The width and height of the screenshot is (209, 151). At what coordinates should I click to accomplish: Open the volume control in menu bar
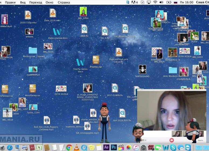pyautogui.click(x=161, y=2)
